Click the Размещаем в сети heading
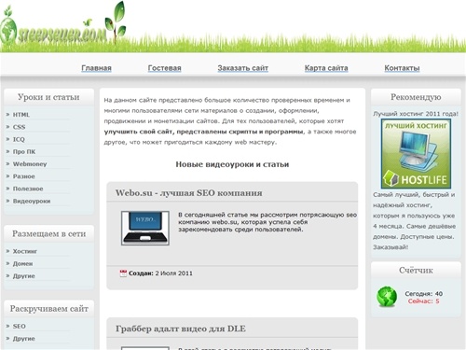This screenshot has width=466, height=350. pyautogui.click(x=48, y=234)
